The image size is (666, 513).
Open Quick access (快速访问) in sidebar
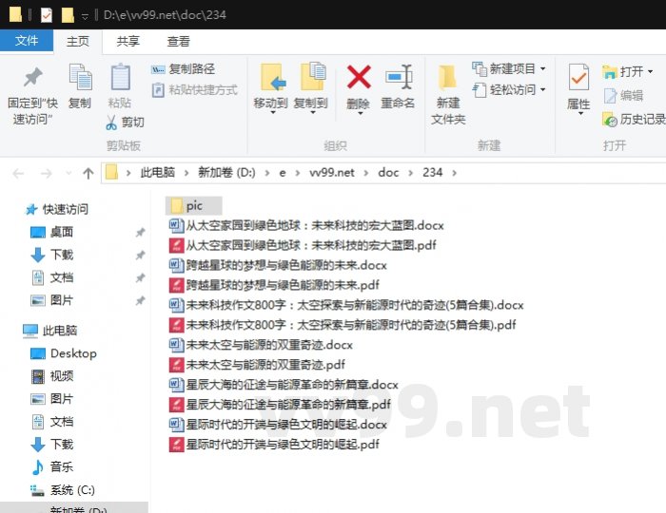[x=57, y=209]
